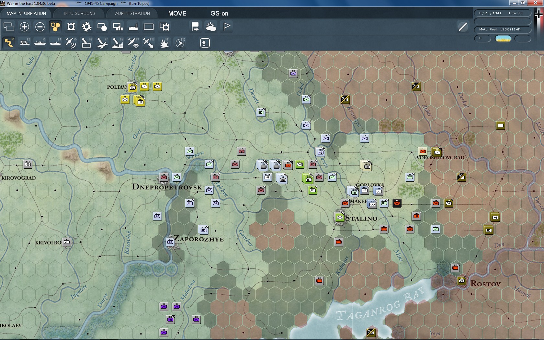Click the up-arrow box toolbar icon
This screenshot has width=544, height=340.
point(205,43)
